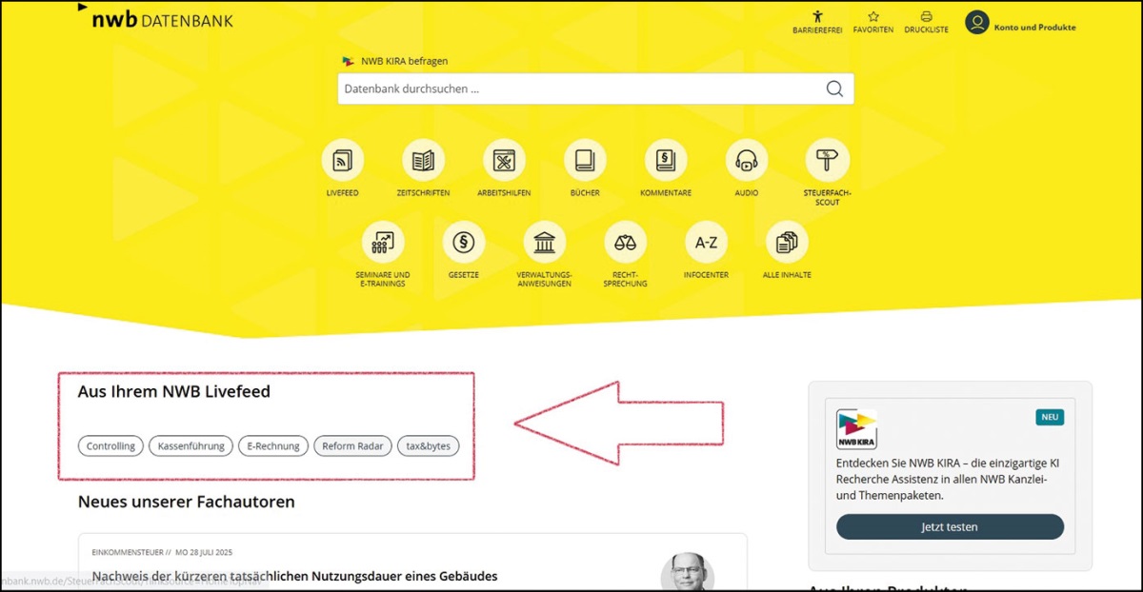Select the Gesetze paragraph icon

[464, 243]
